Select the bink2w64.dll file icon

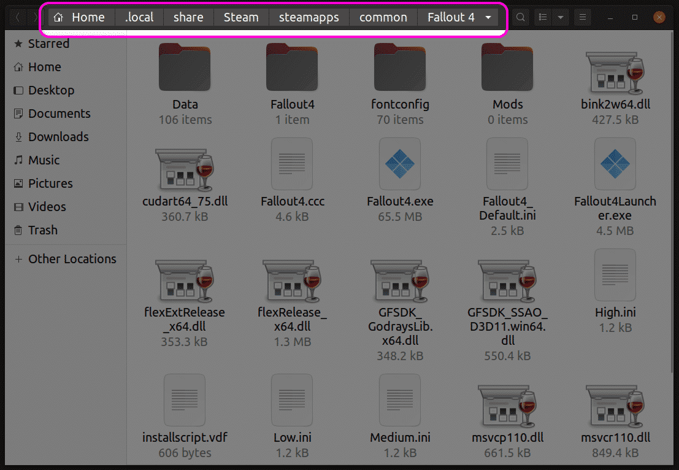tap(615, 73)
